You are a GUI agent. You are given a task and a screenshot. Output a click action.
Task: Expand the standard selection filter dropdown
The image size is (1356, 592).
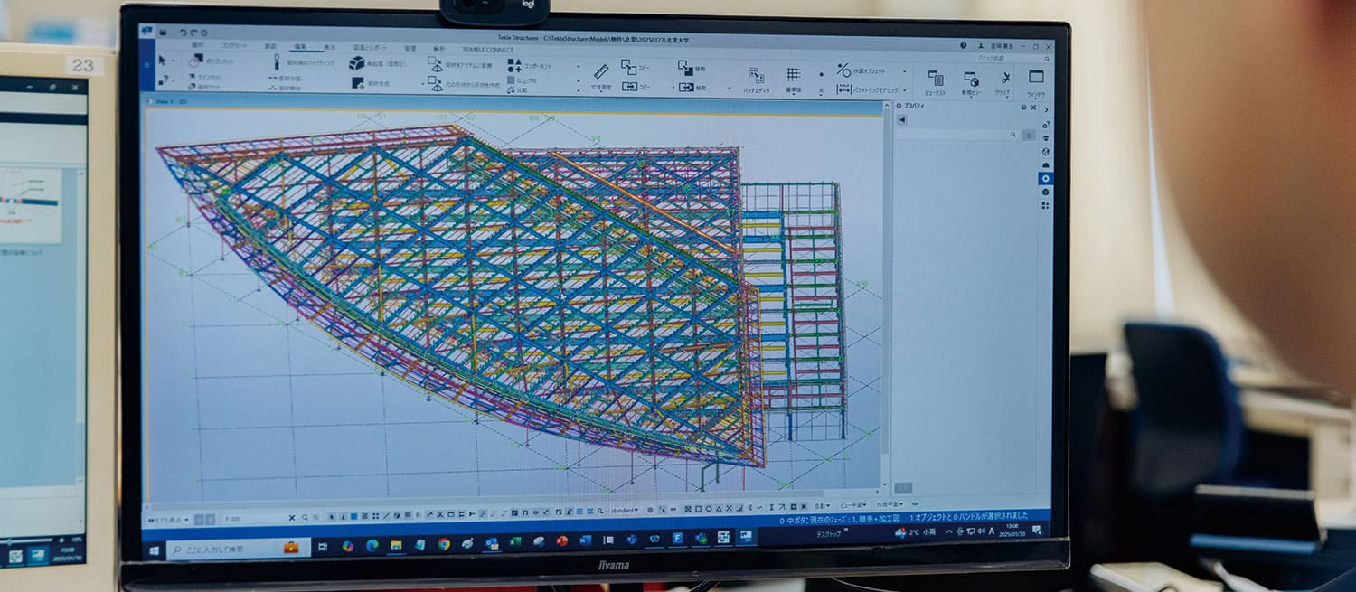tap(624, 511)
